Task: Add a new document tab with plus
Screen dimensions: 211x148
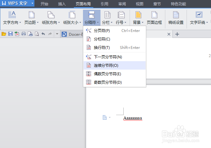Action: (x=177, y=34)
